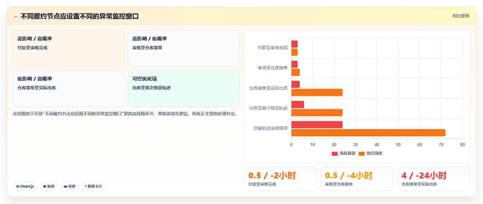Select the 高影响 / 低概率 matrix card
483x204 pixels.
pos(184,49)
